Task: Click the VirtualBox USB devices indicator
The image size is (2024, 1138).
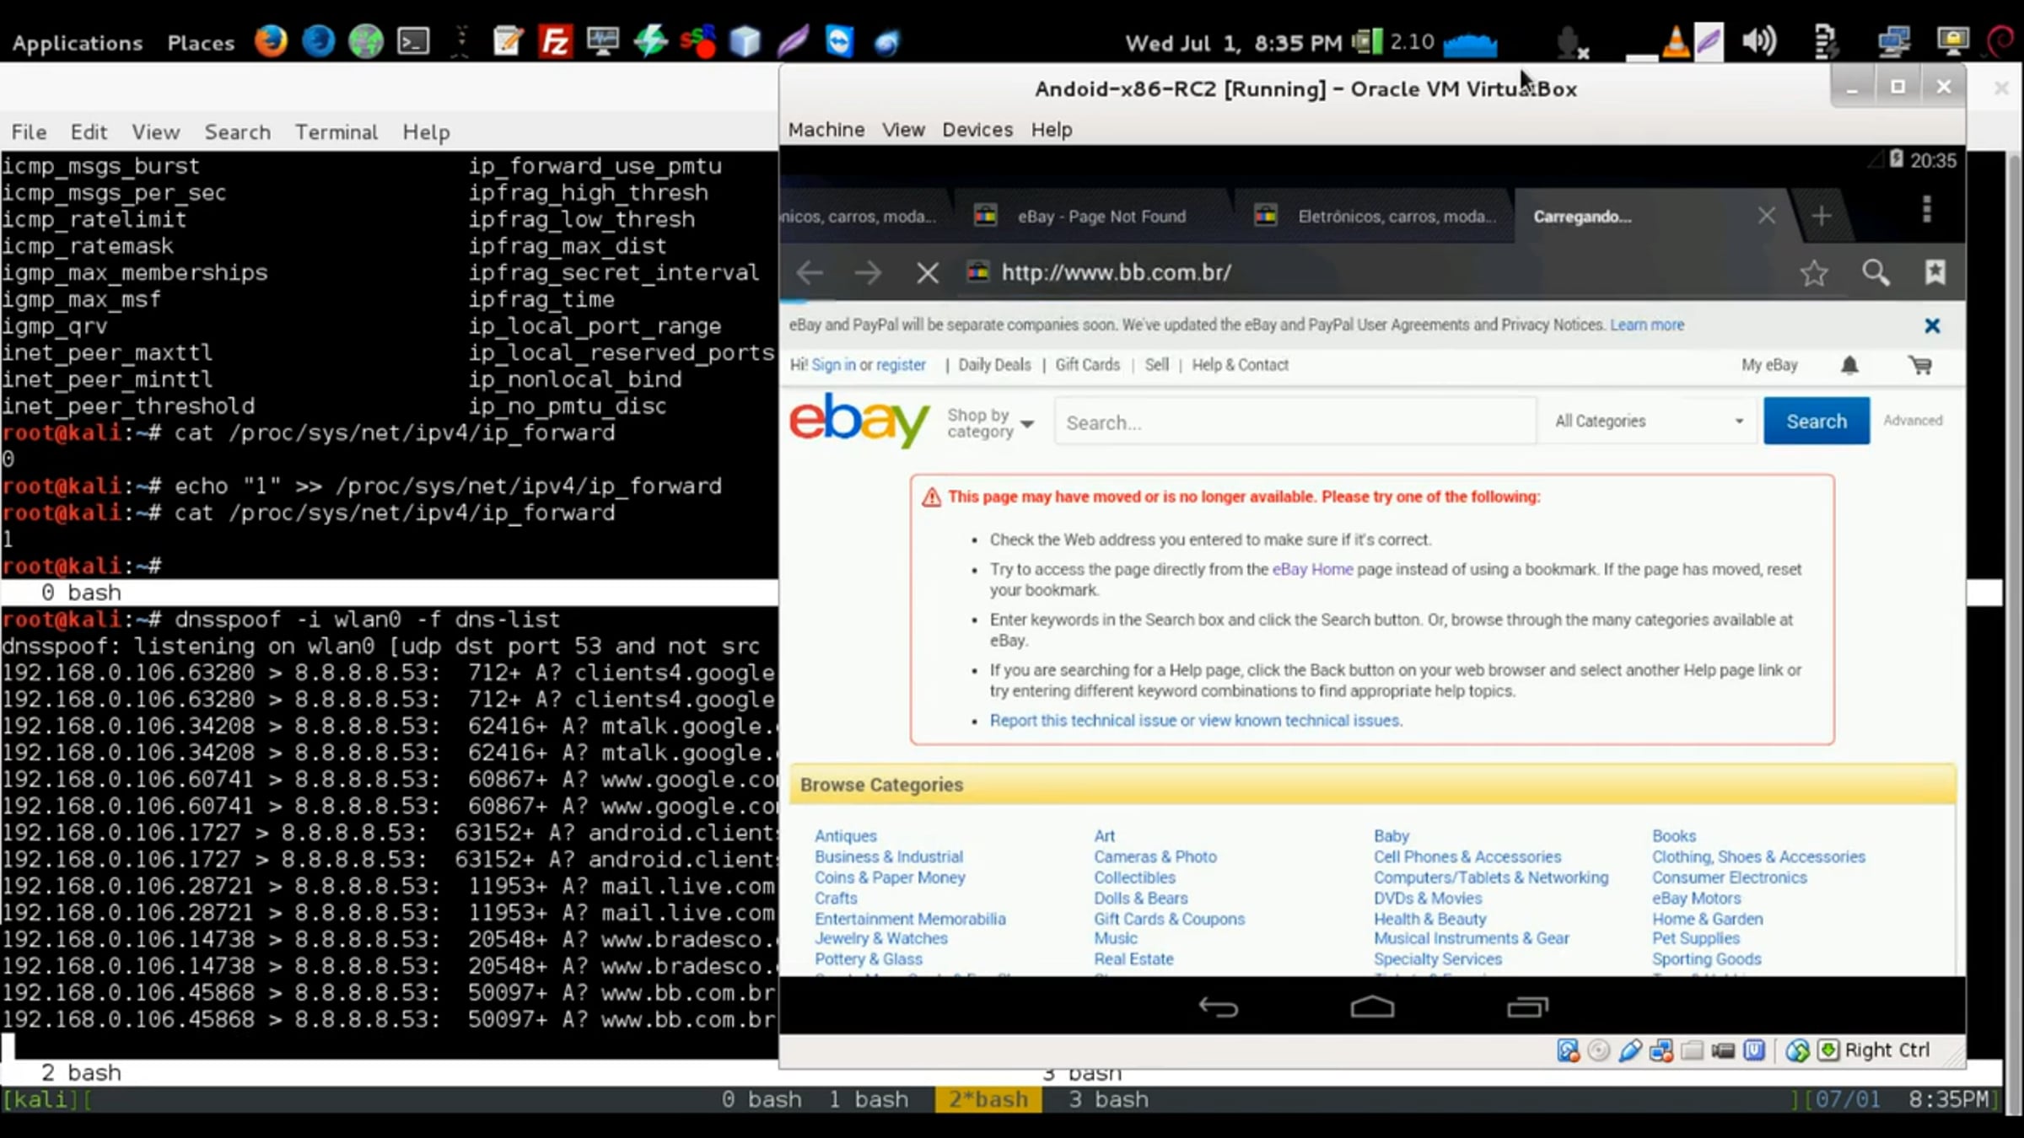Action: (x=1630, y=1050)
